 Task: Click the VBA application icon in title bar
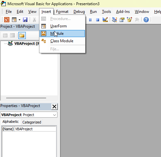point(3,4)
